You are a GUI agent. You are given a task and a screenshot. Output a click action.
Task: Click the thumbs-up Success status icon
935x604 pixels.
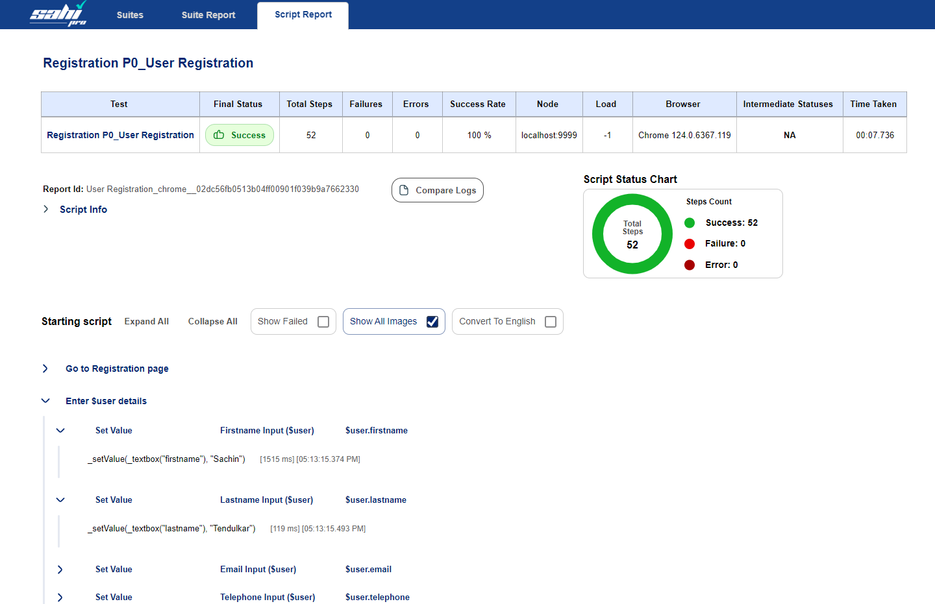tap(219, 135)
